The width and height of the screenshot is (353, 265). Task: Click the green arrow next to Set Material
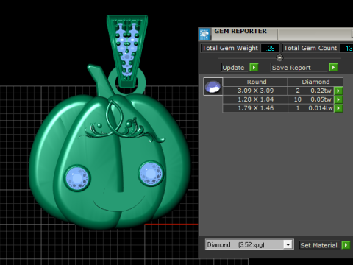[x=346, y=245]
